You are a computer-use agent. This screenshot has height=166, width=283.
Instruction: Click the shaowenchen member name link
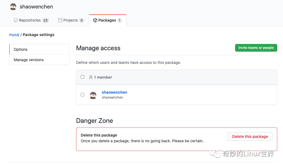(114, 92)
